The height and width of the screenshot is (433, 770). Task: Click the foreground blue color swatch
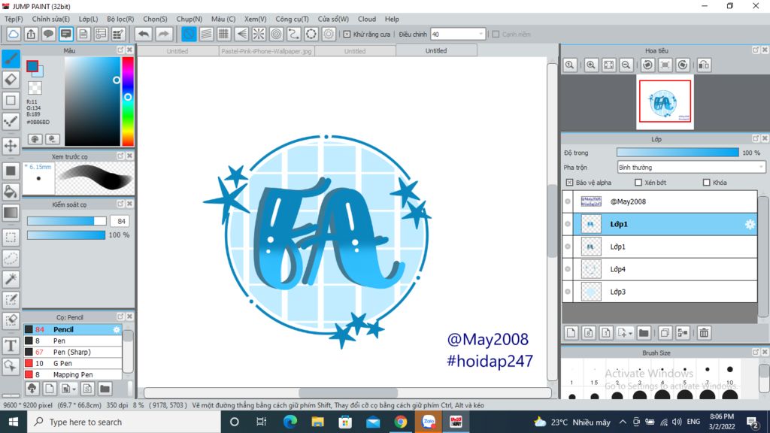32,66
